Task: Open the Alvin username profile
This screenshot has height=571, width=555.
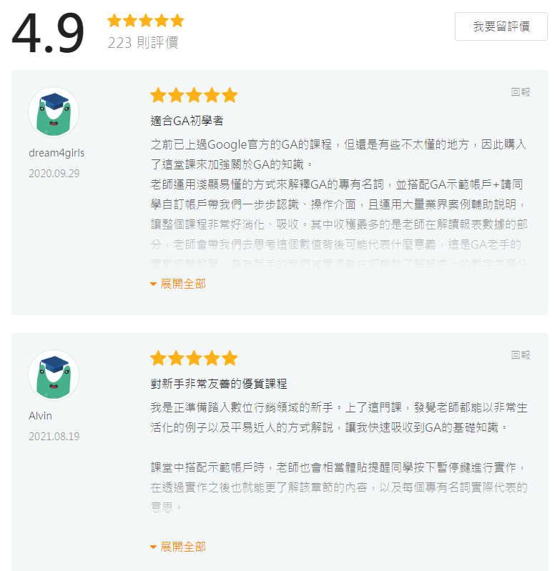Action: 40,416
